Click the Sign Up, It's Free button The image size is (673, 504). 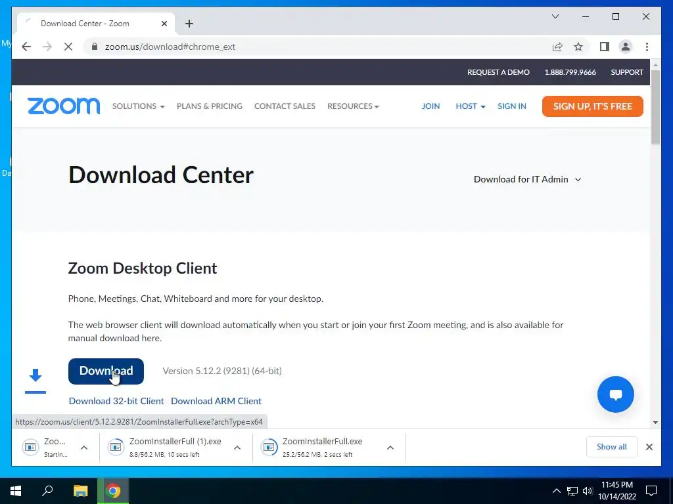(592, 106)
